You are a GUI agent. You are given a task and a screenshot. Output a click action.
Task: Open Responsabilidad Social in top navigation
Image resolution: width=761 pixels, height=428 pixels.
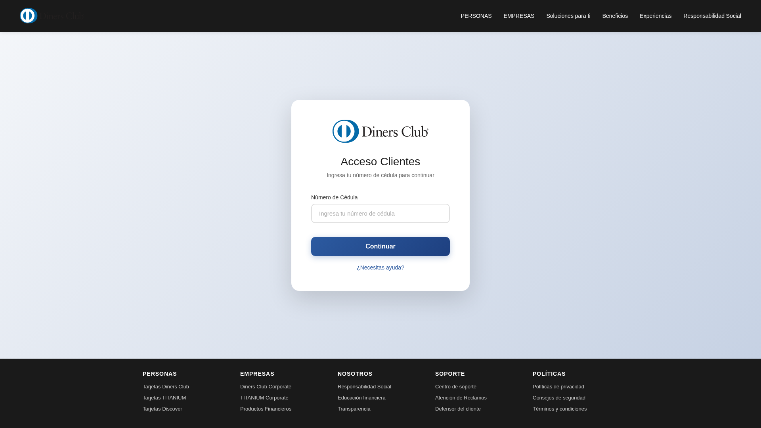712,16
